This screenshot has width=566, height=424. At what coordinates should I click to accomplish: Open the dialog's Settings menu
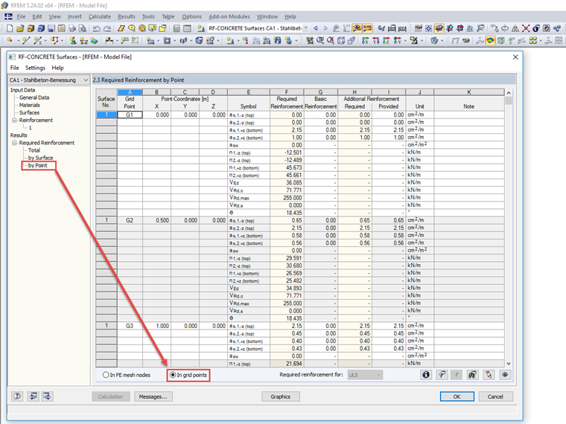pos(35,68)
